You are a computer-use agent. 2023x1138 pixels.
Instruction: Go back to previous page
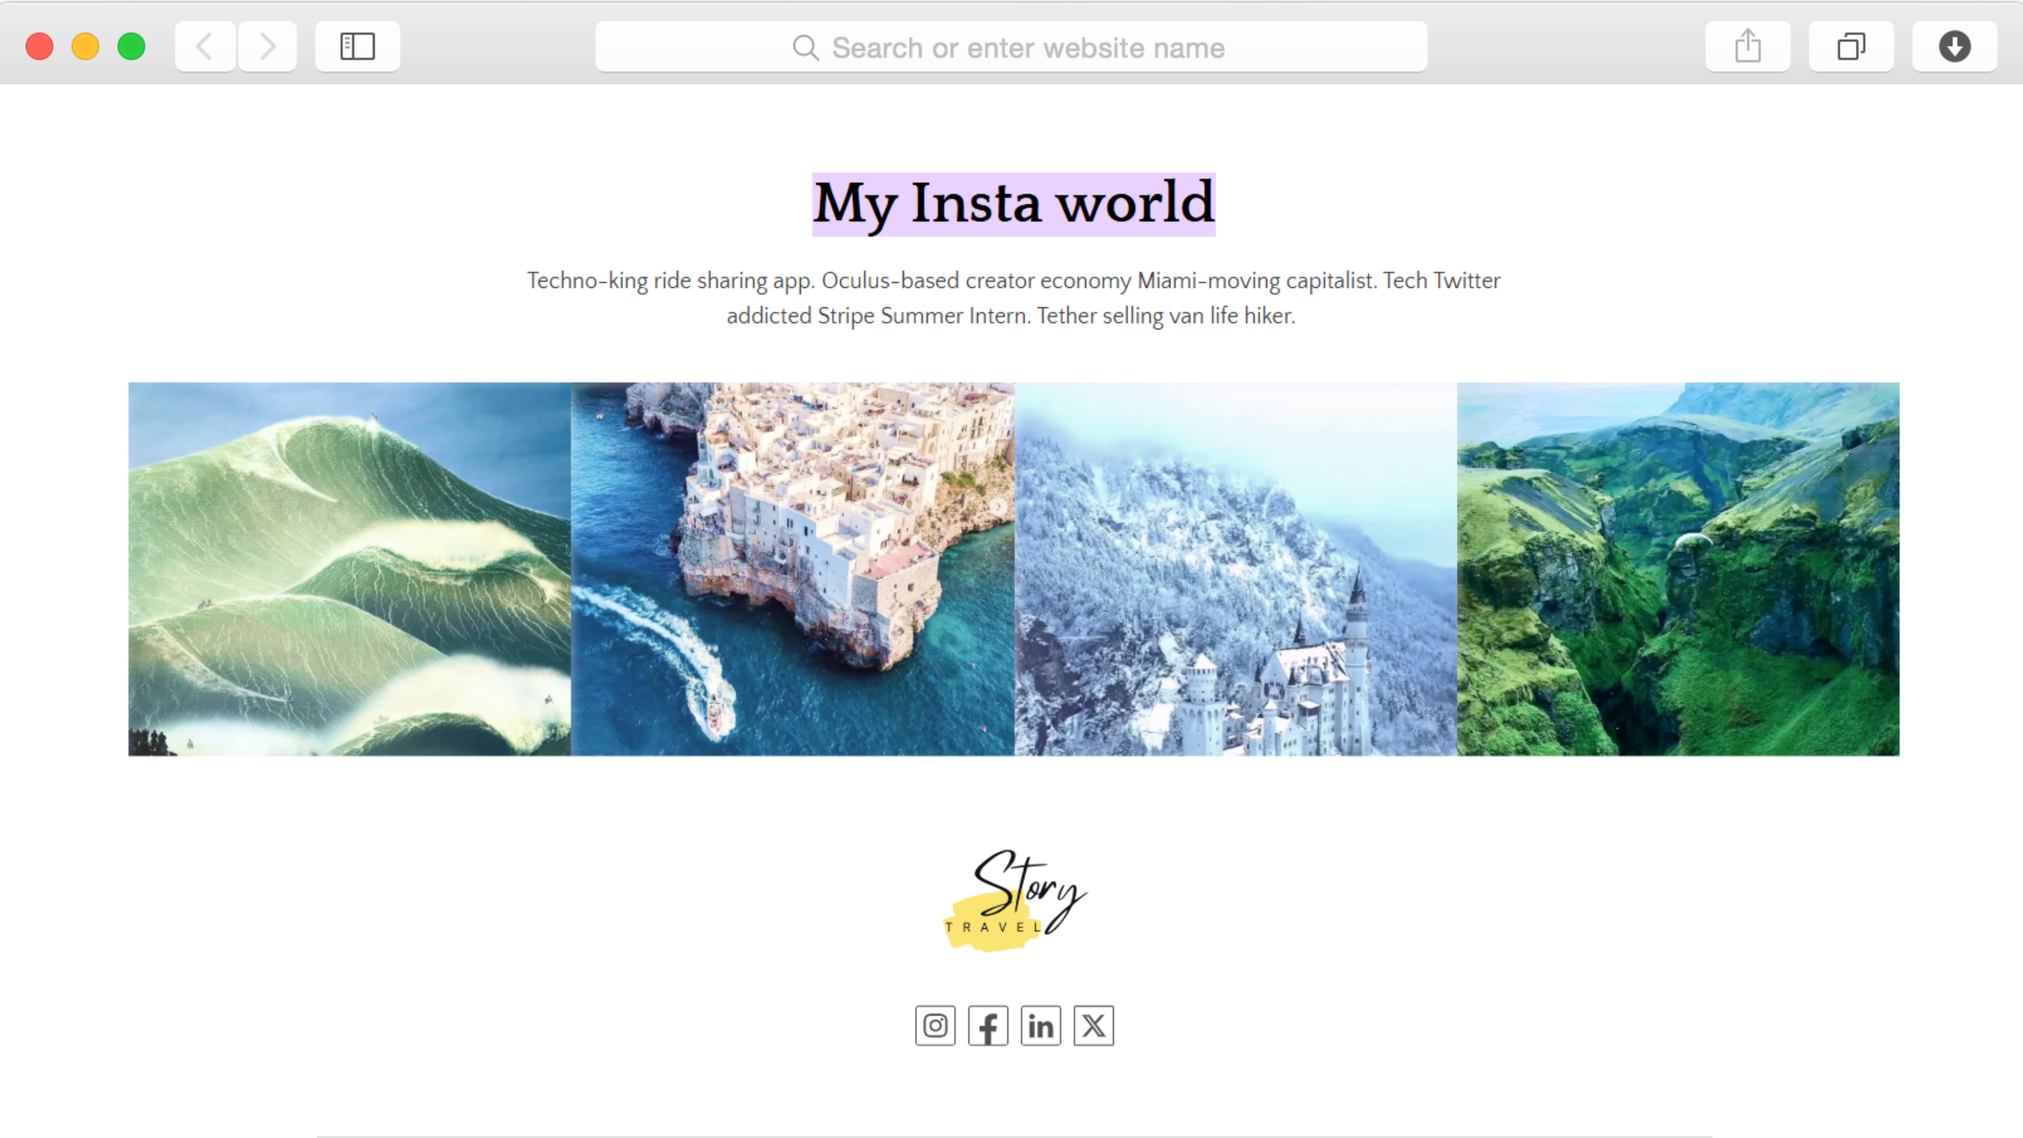205,46
